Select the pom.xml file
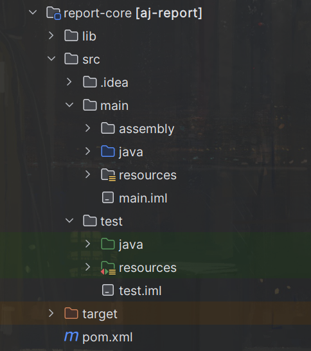The width and height of the screenshot is (311, 351). point(107,337)
